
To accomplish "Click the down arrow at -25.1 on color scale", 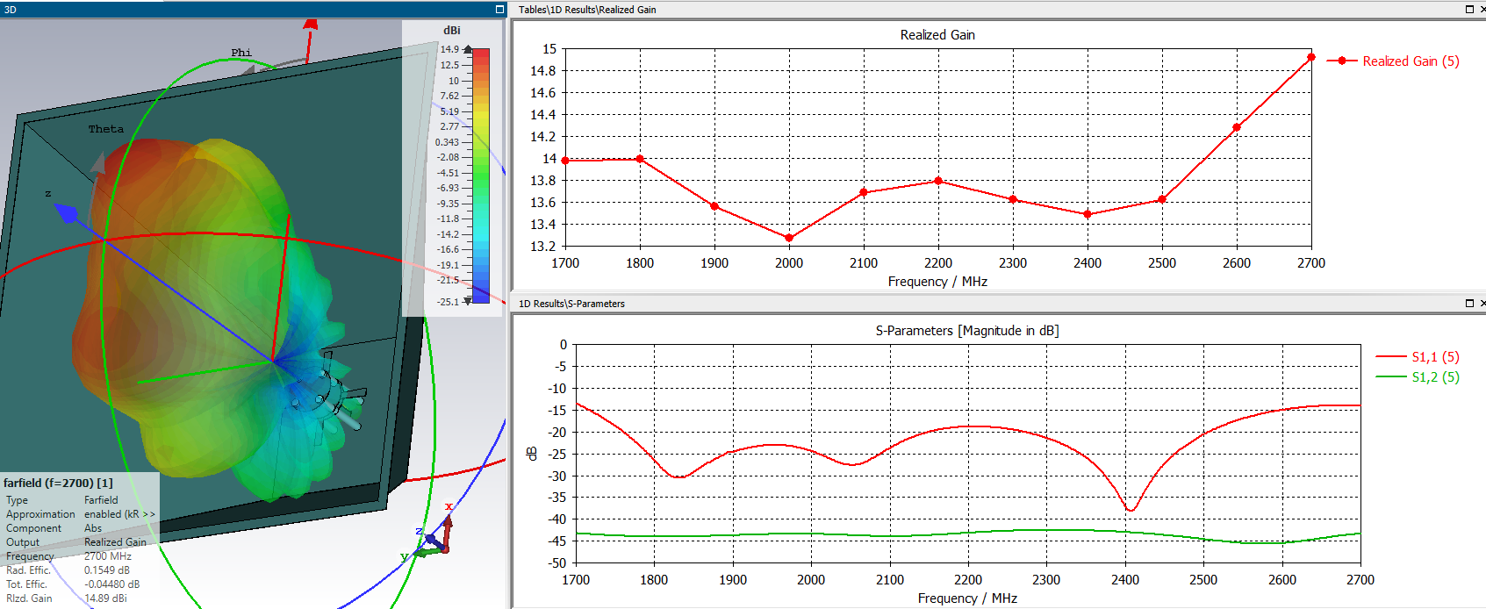I will [468, 301].
